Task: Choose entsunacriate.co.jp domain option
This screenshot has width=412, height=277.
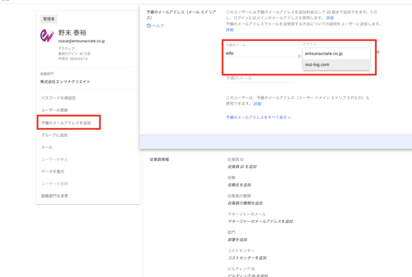Action: tap(323, 53)
